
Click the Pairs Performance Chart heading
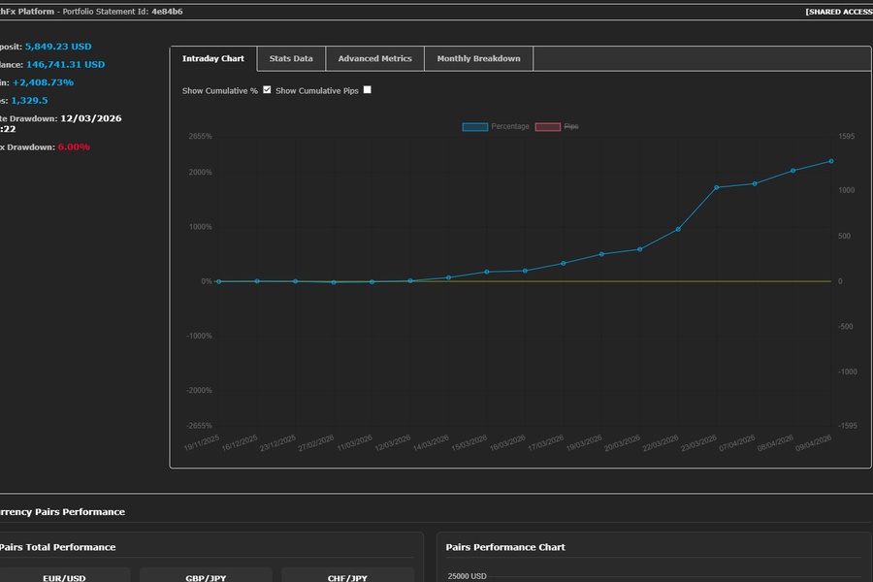coord(505,547)
